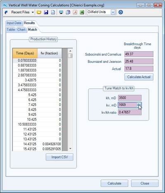This screenshot has width=165, height=193.
Task: Maximize the Water Coning Calculations window
Action: click(x=149, y=5)
